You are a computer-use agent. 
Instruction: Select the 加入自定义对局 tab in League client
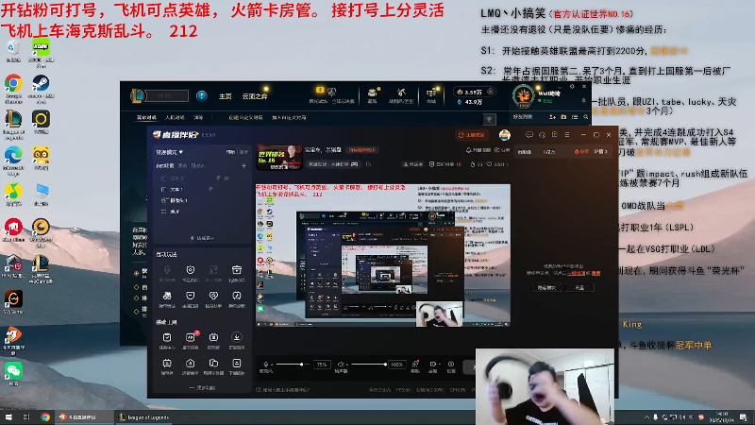(289, 117)
